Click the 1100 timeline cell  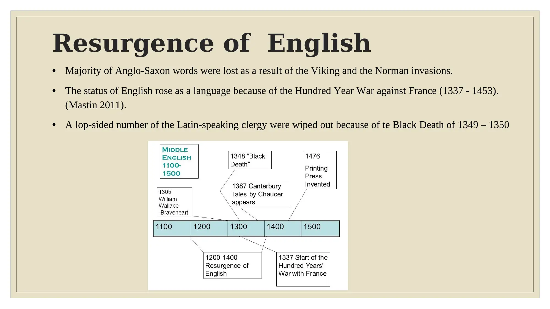point(172,228)
